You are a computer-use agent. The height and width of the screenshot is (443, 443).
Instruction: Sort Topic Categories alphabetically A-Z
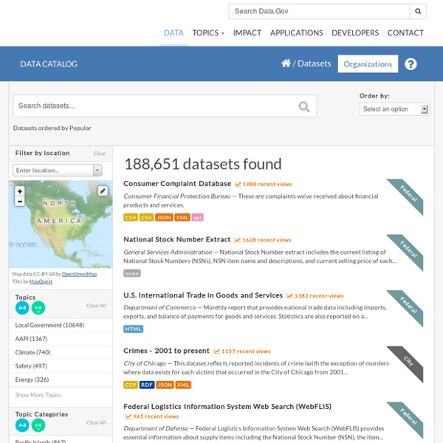[x=22, y=425]
